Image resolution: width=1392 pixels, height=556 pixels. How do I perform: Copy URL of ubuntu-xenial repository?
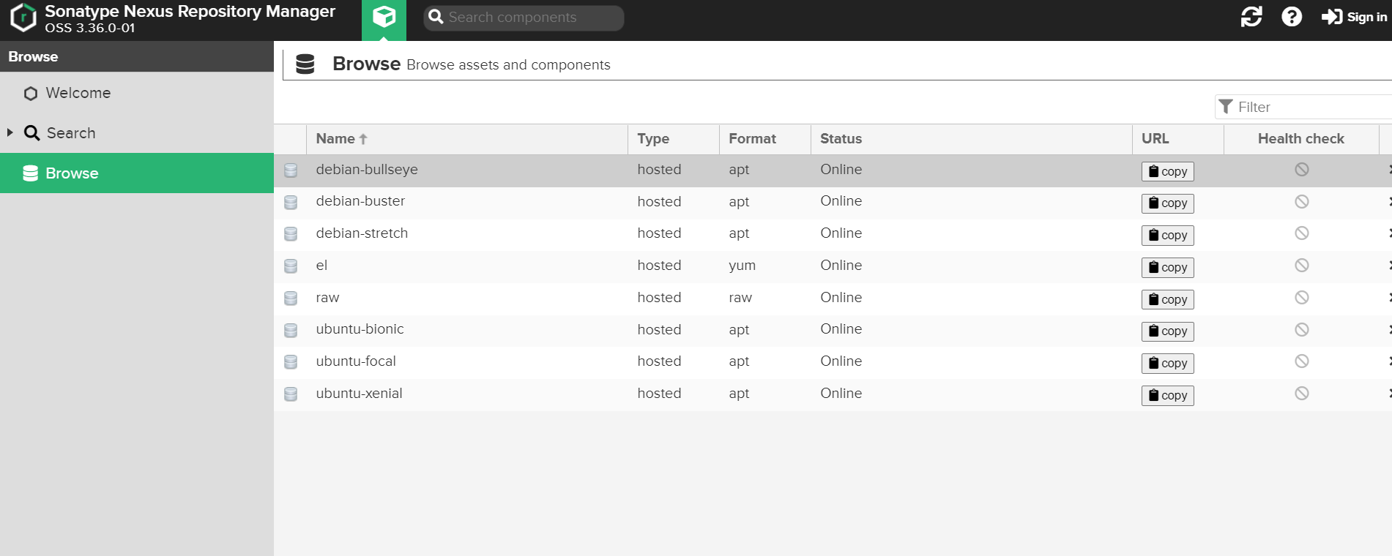1167,396
